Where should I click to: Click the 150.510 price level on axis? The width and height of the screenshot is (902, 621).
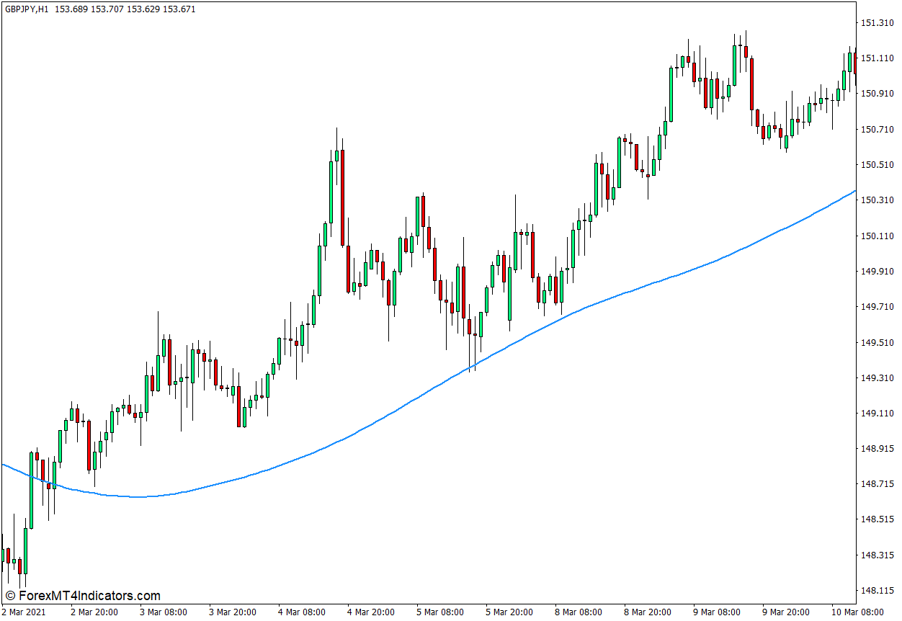[x=877, y=165]
